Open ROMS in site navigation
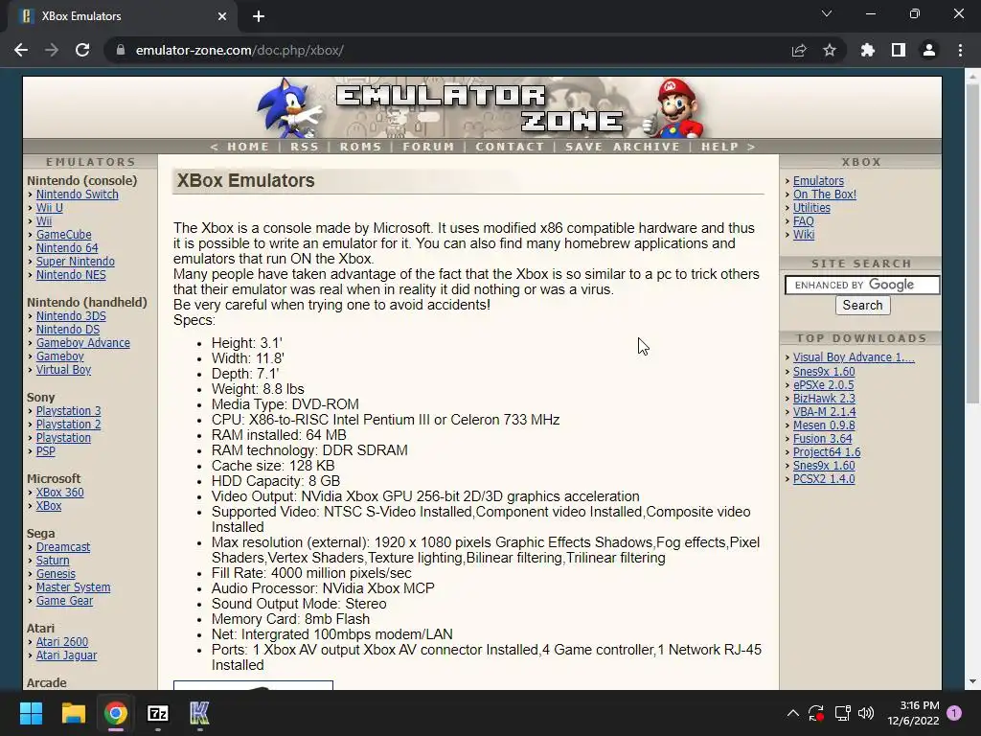The height and width of the screenshot is (736, 981). pos(360,147)
